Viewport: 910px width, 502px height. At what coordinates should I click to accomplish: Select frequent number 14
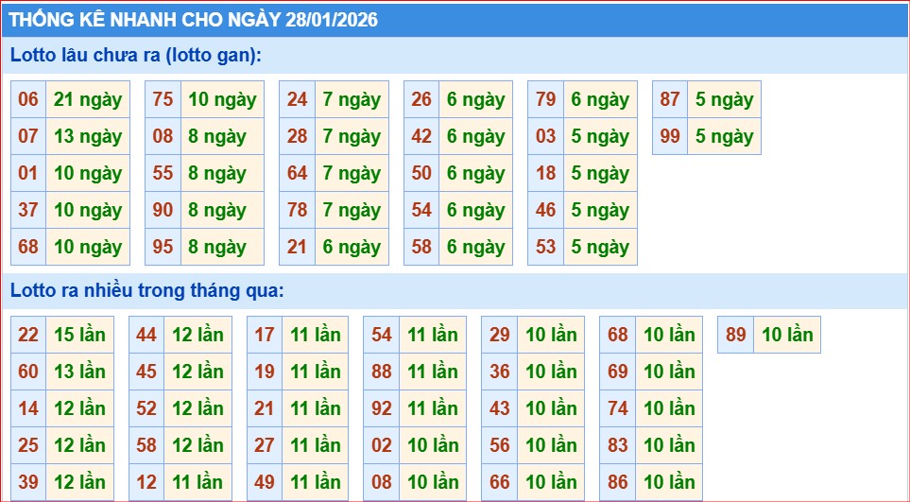[x=27, y=408]
